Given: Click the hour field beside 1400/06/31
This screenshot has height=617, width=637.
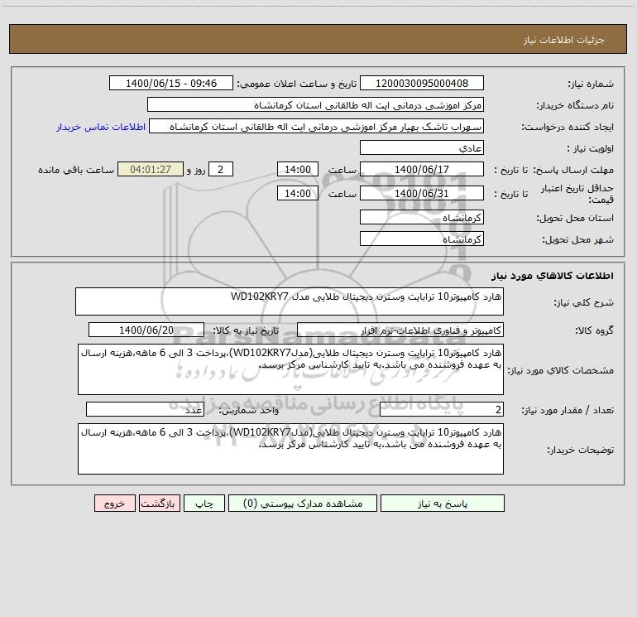Looking at the screenshot, I should 297,193.
